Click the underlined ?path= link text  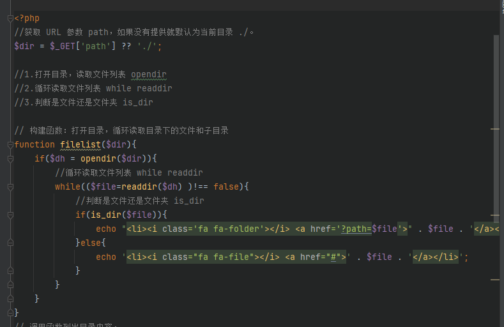pos(356,229)
